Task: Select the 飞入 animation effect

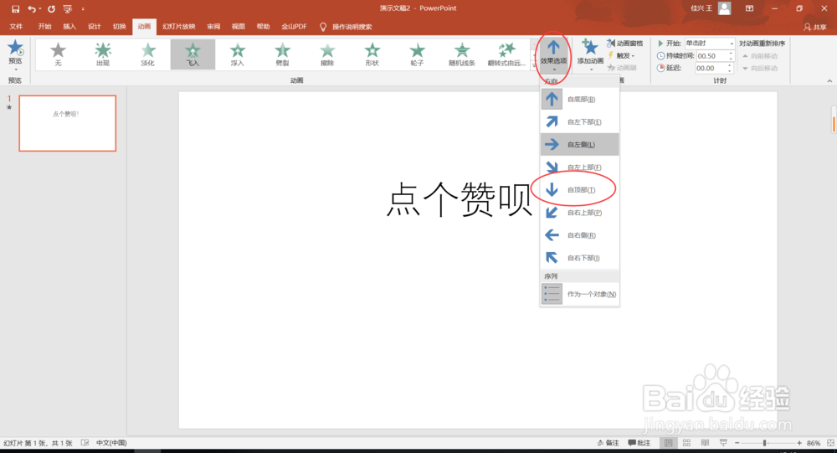Action: [193, 54]
